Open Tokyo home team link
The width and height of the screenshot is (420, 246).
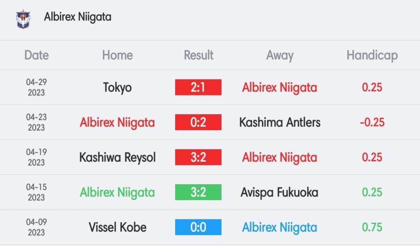pos(117,88)
